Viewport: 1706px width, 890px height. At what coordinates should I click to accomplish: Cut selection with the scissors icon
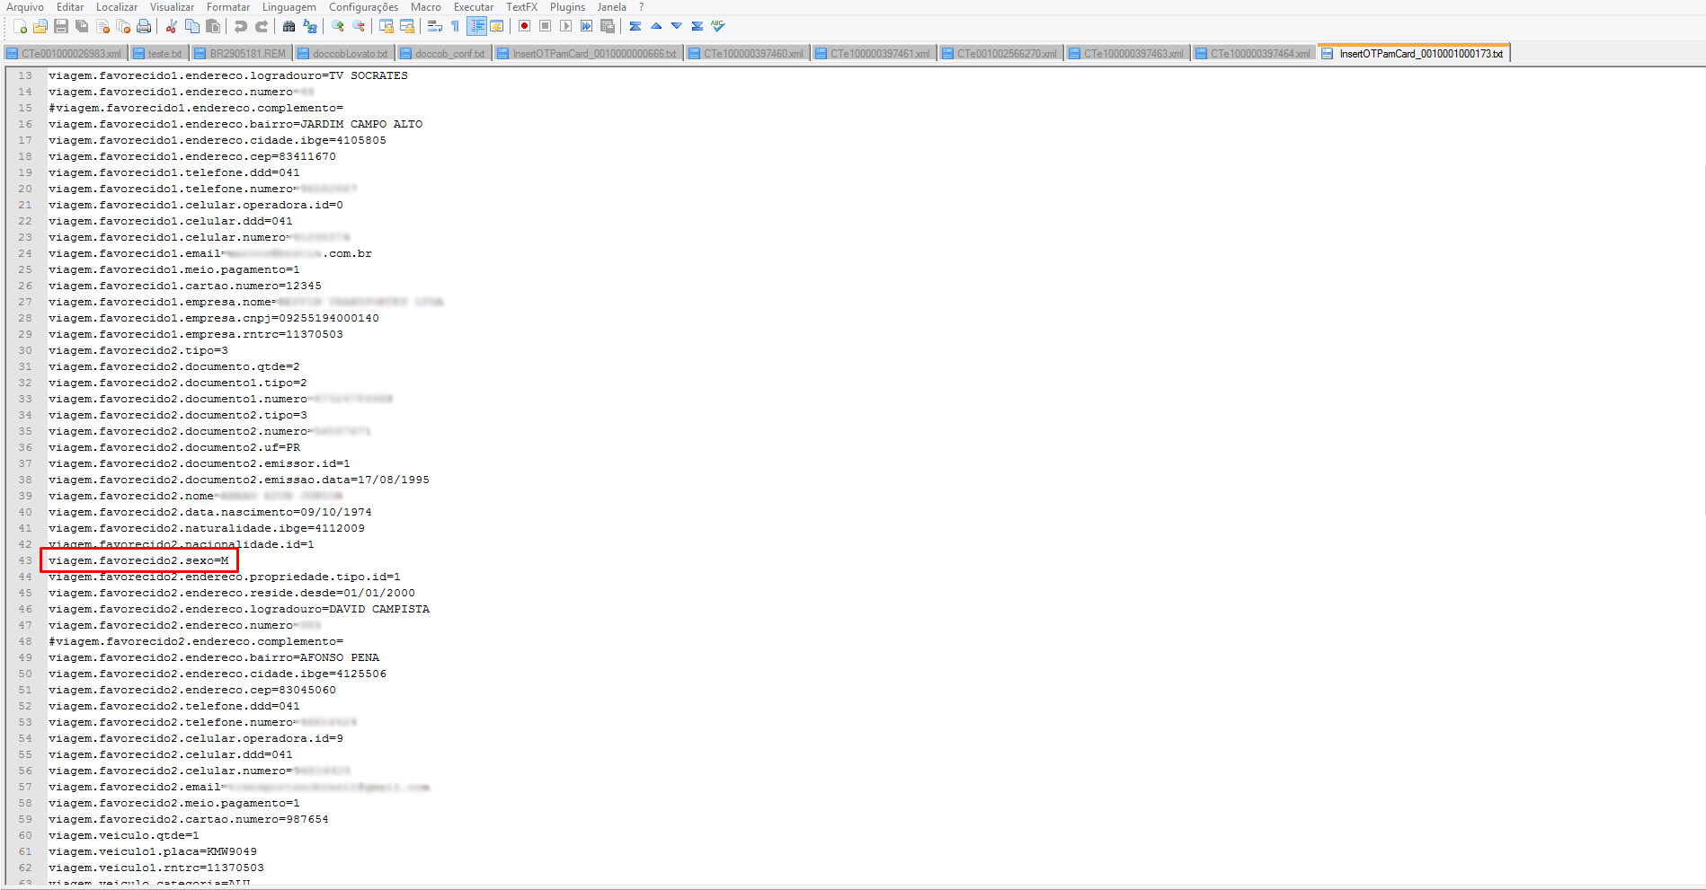click(x=171, y=27)
